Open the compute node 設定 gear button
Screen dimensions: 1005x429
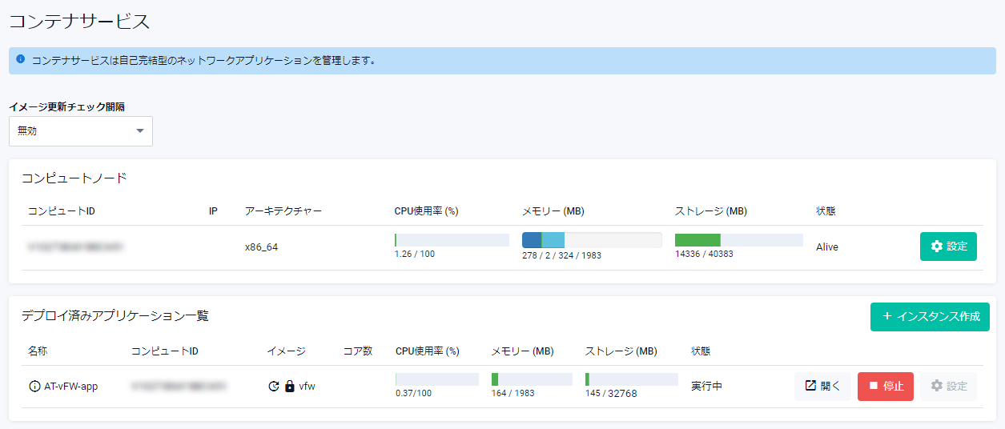948,247
